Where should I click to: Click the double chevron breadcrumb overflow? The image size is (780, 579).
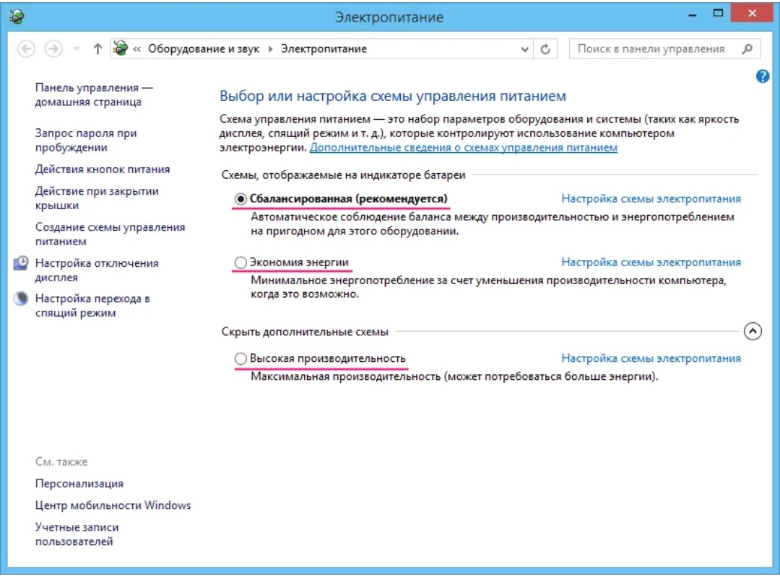pos(136,48)
